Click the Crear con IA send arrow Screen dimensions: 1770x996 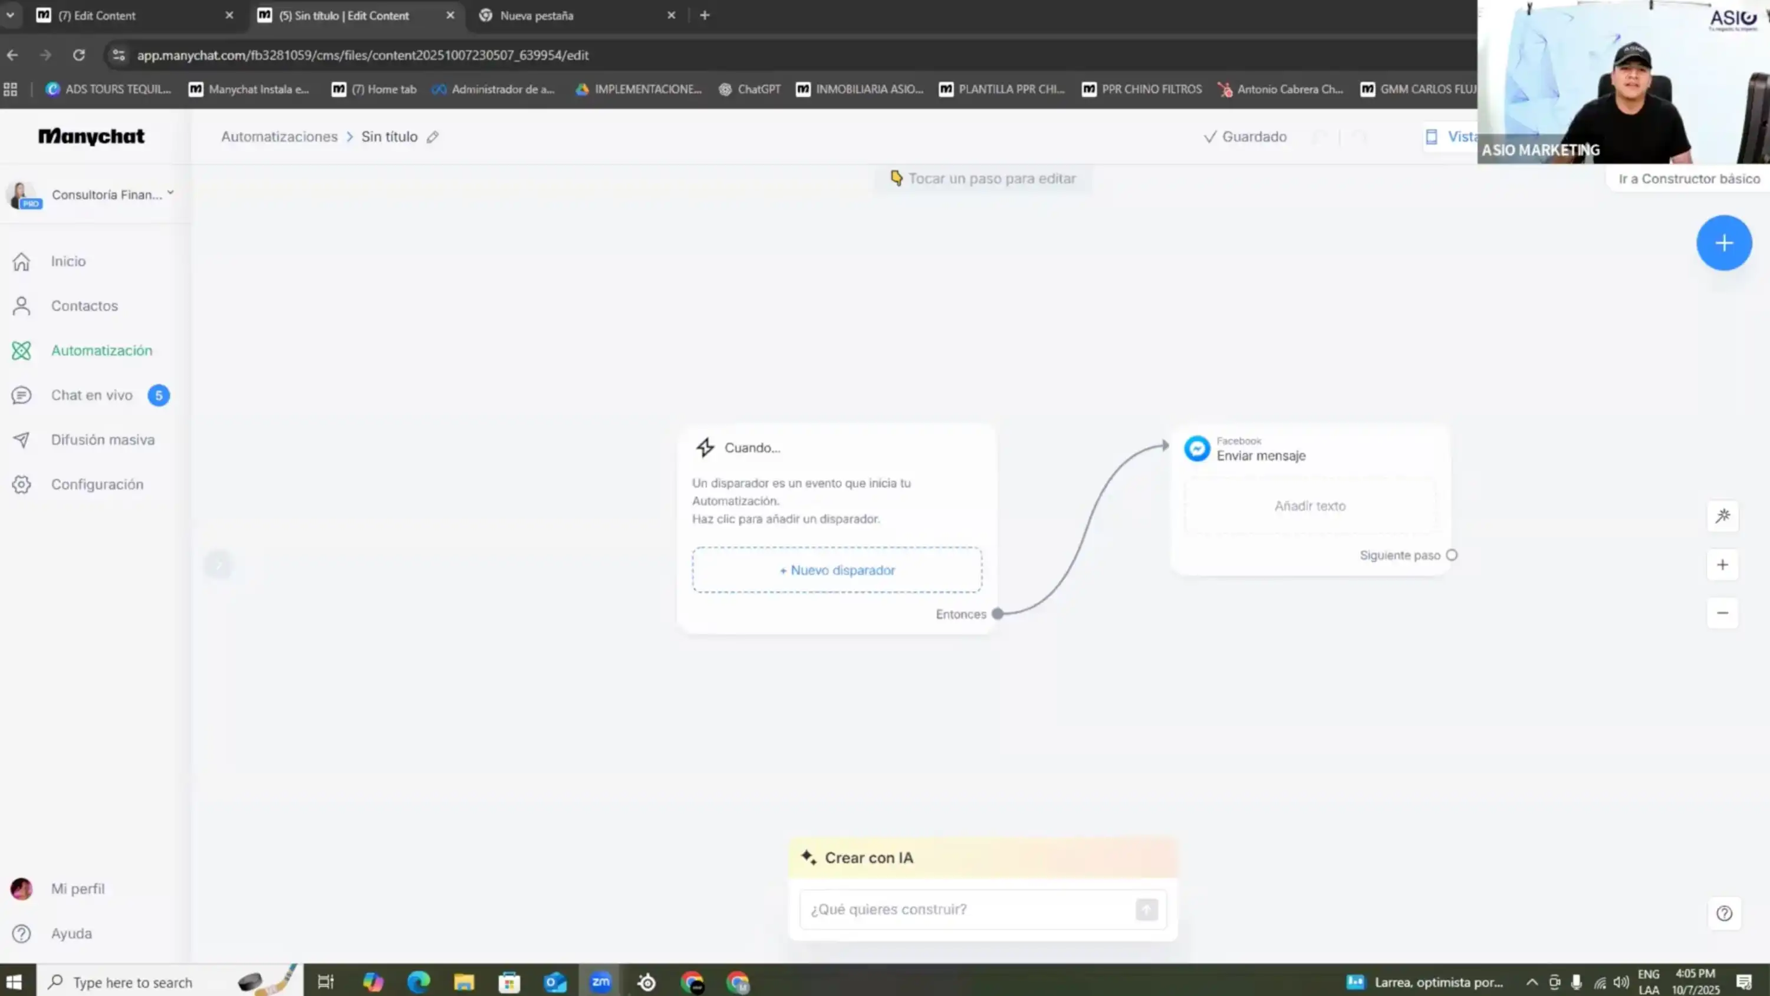1146,909
